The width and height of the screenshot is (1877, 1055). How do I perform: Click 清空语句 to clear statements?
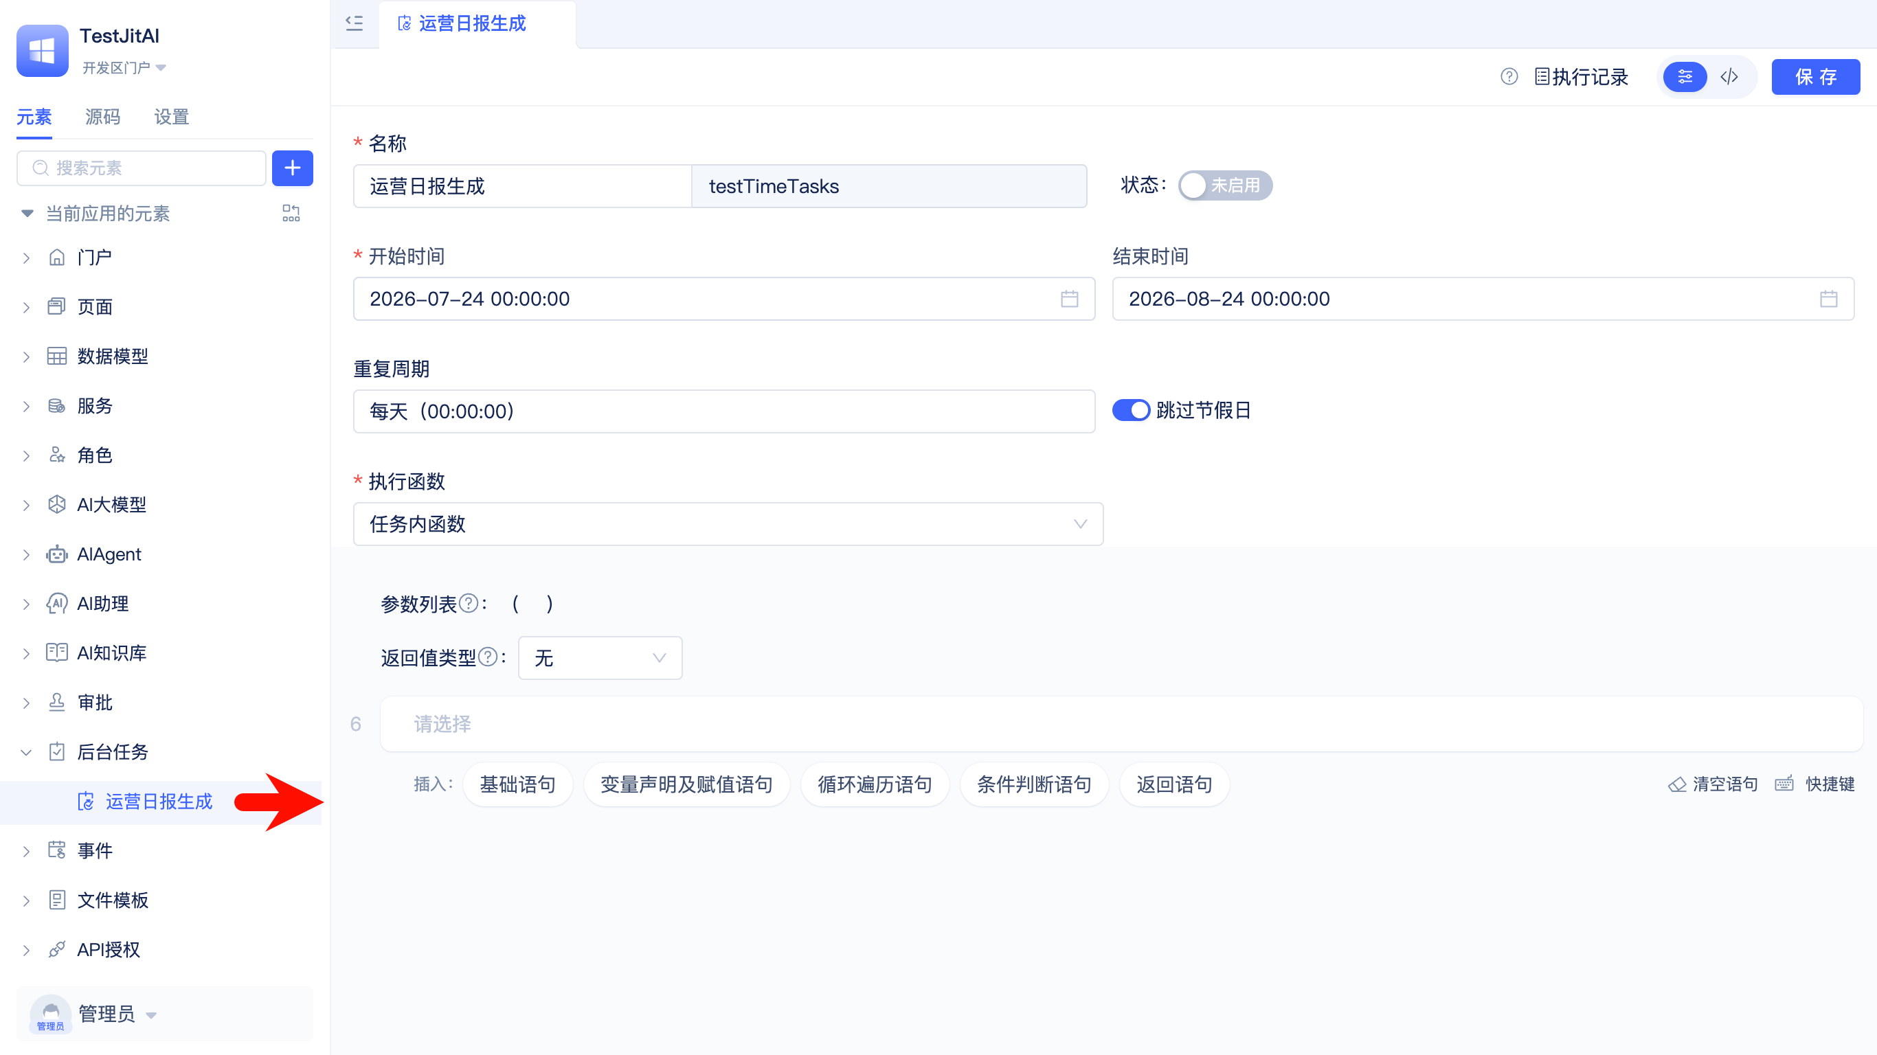(1713, 784)
